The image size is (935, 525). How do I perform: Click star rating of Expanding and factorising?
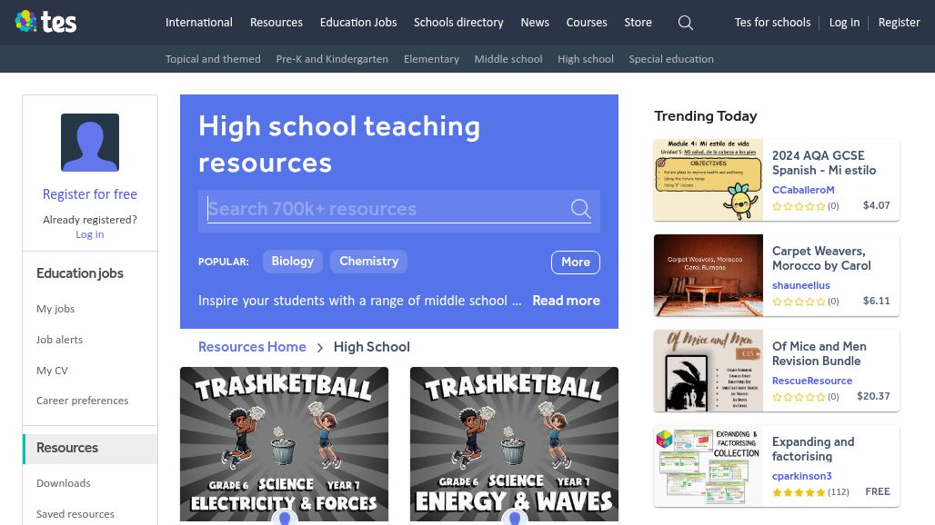799,492
